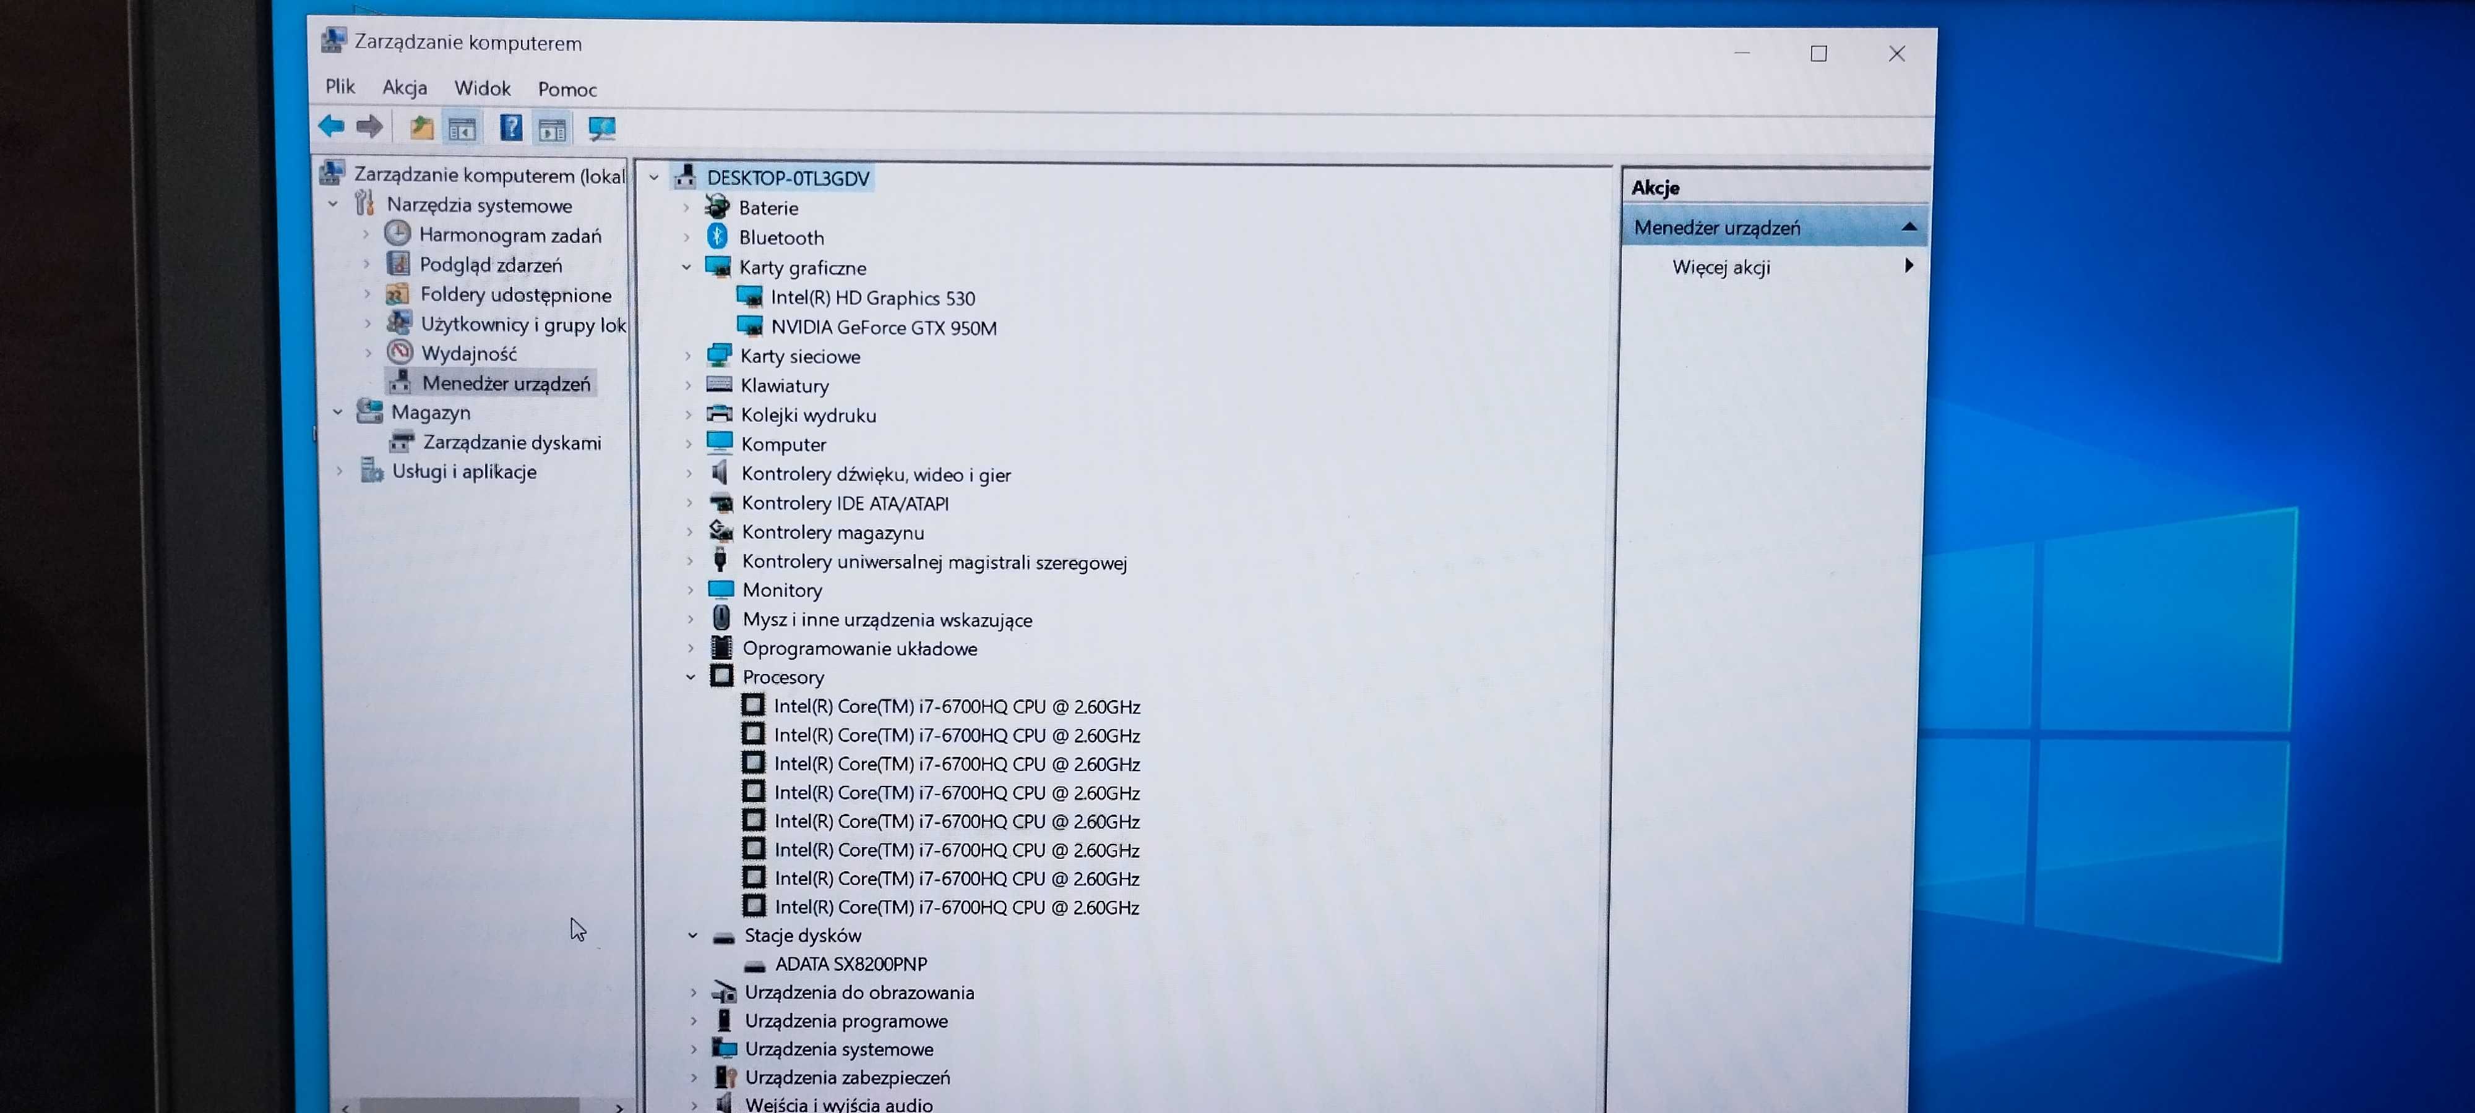Click the Zarządzanie dyskami icon

402,441
